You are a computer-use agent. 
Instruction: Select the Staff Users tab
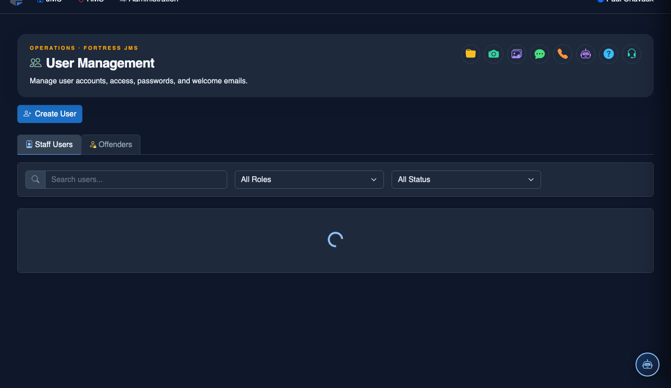point(49,145)
